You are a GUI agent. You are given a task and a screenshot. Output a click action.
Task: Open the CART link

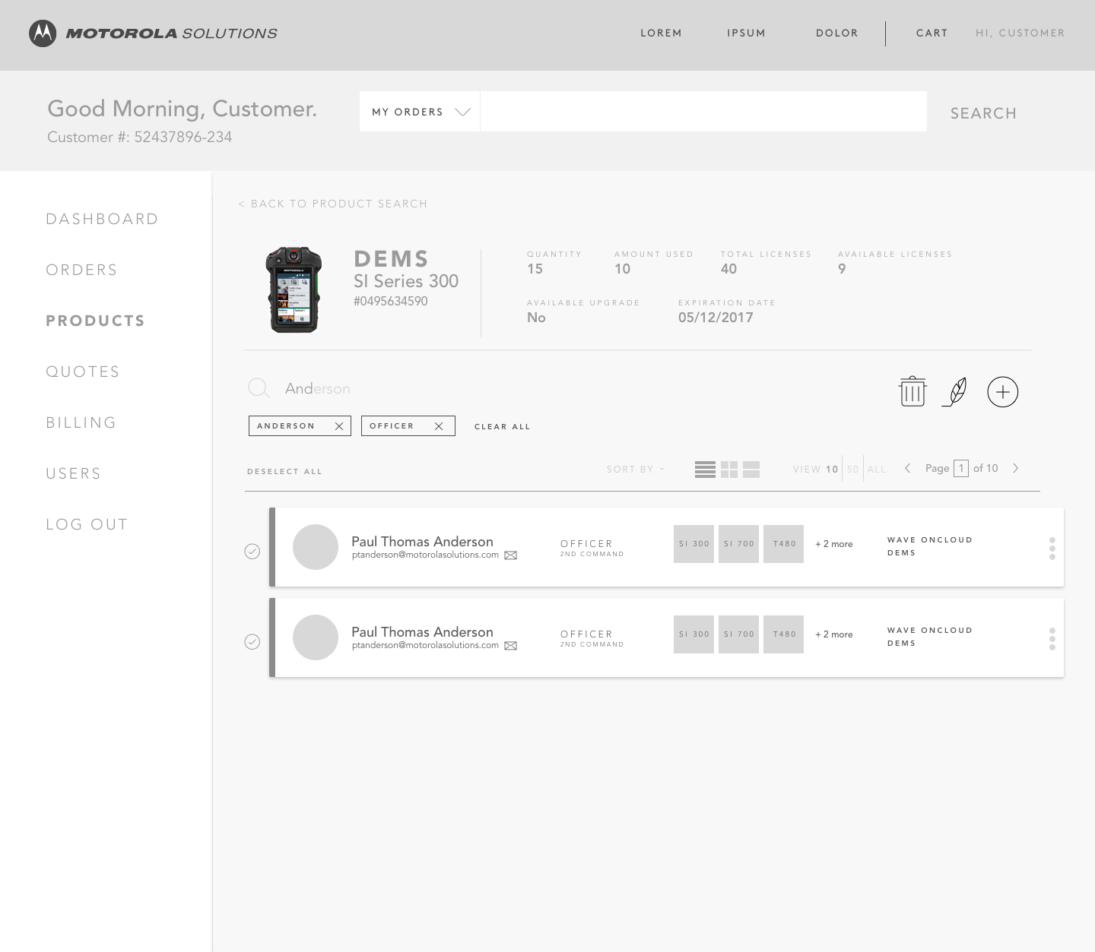pos(932,33)
